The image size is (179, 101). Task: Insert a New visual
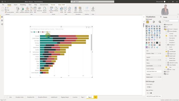point(62,10)
